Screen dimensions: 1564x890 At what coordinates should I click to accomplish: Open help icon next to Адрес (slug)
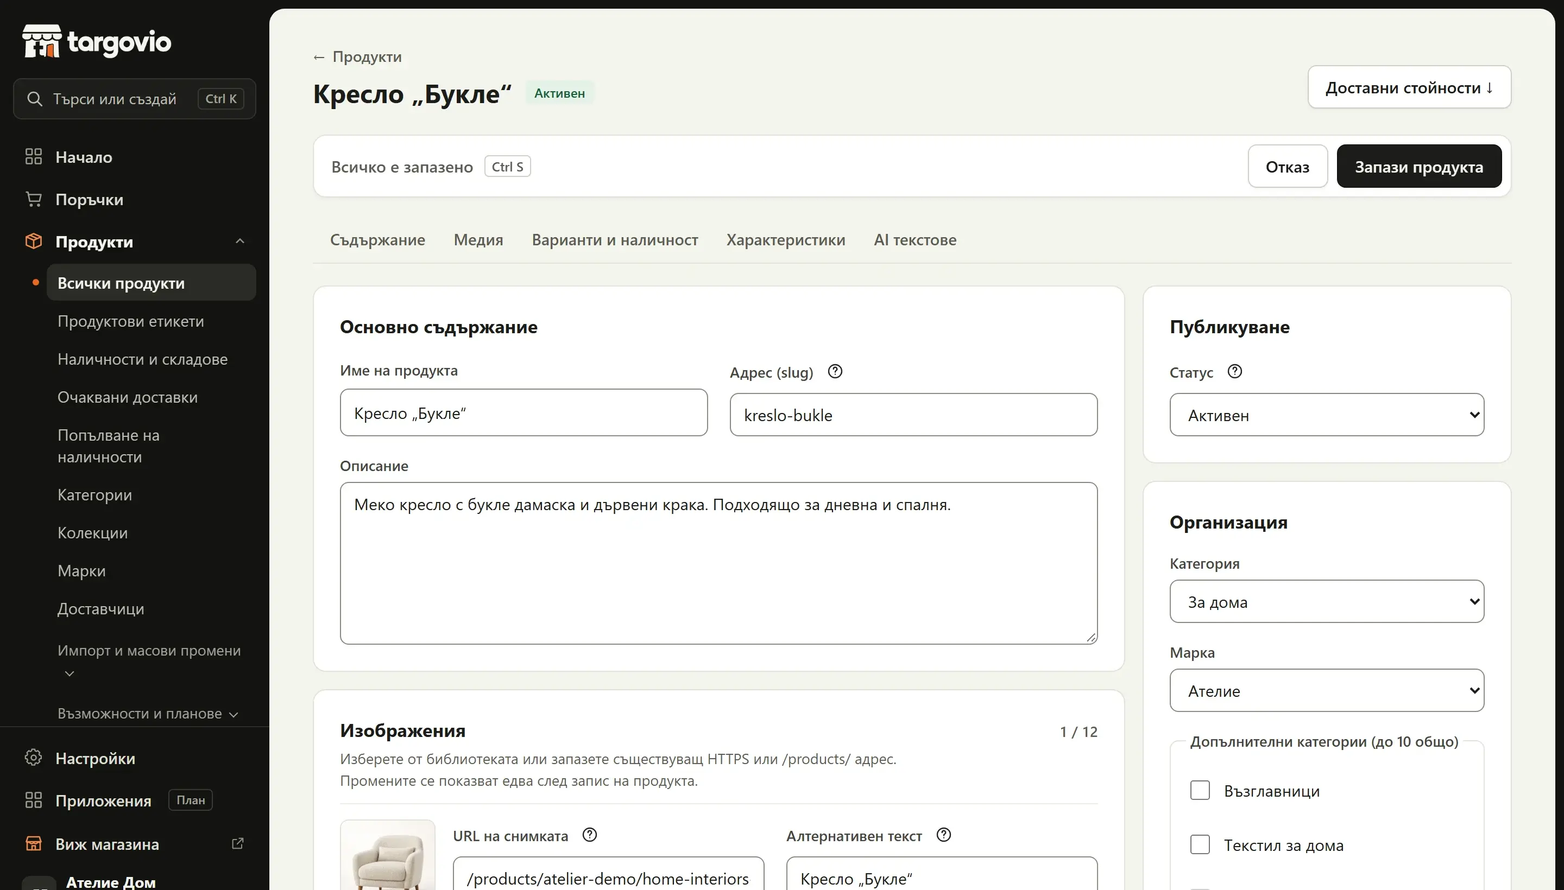click(835, 372)
